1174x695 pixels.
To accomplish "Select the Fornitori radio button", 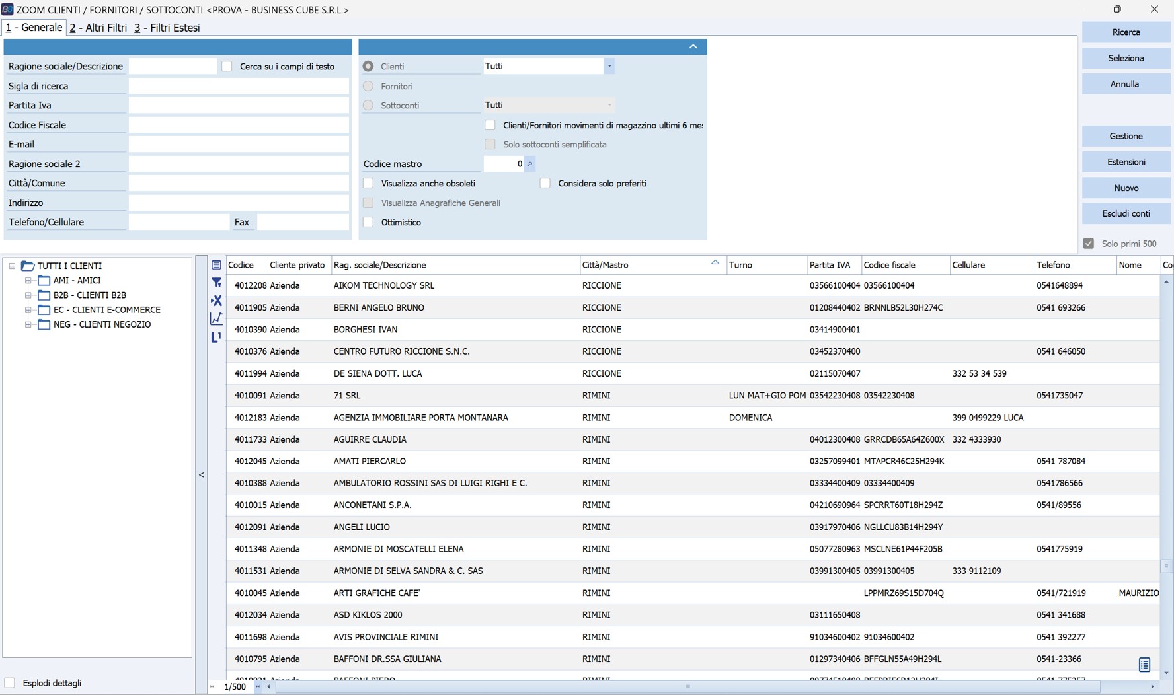I will (369, 86).
